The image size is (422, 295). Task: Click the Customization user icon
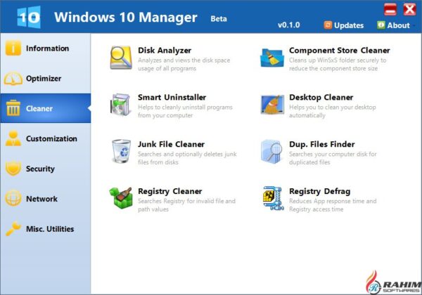(x=13, y=138)
